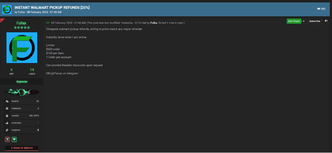This screenshot has width=332, height=153.
Task: Click the small Fullex avatar in thread header
Action: click(7, 10)
